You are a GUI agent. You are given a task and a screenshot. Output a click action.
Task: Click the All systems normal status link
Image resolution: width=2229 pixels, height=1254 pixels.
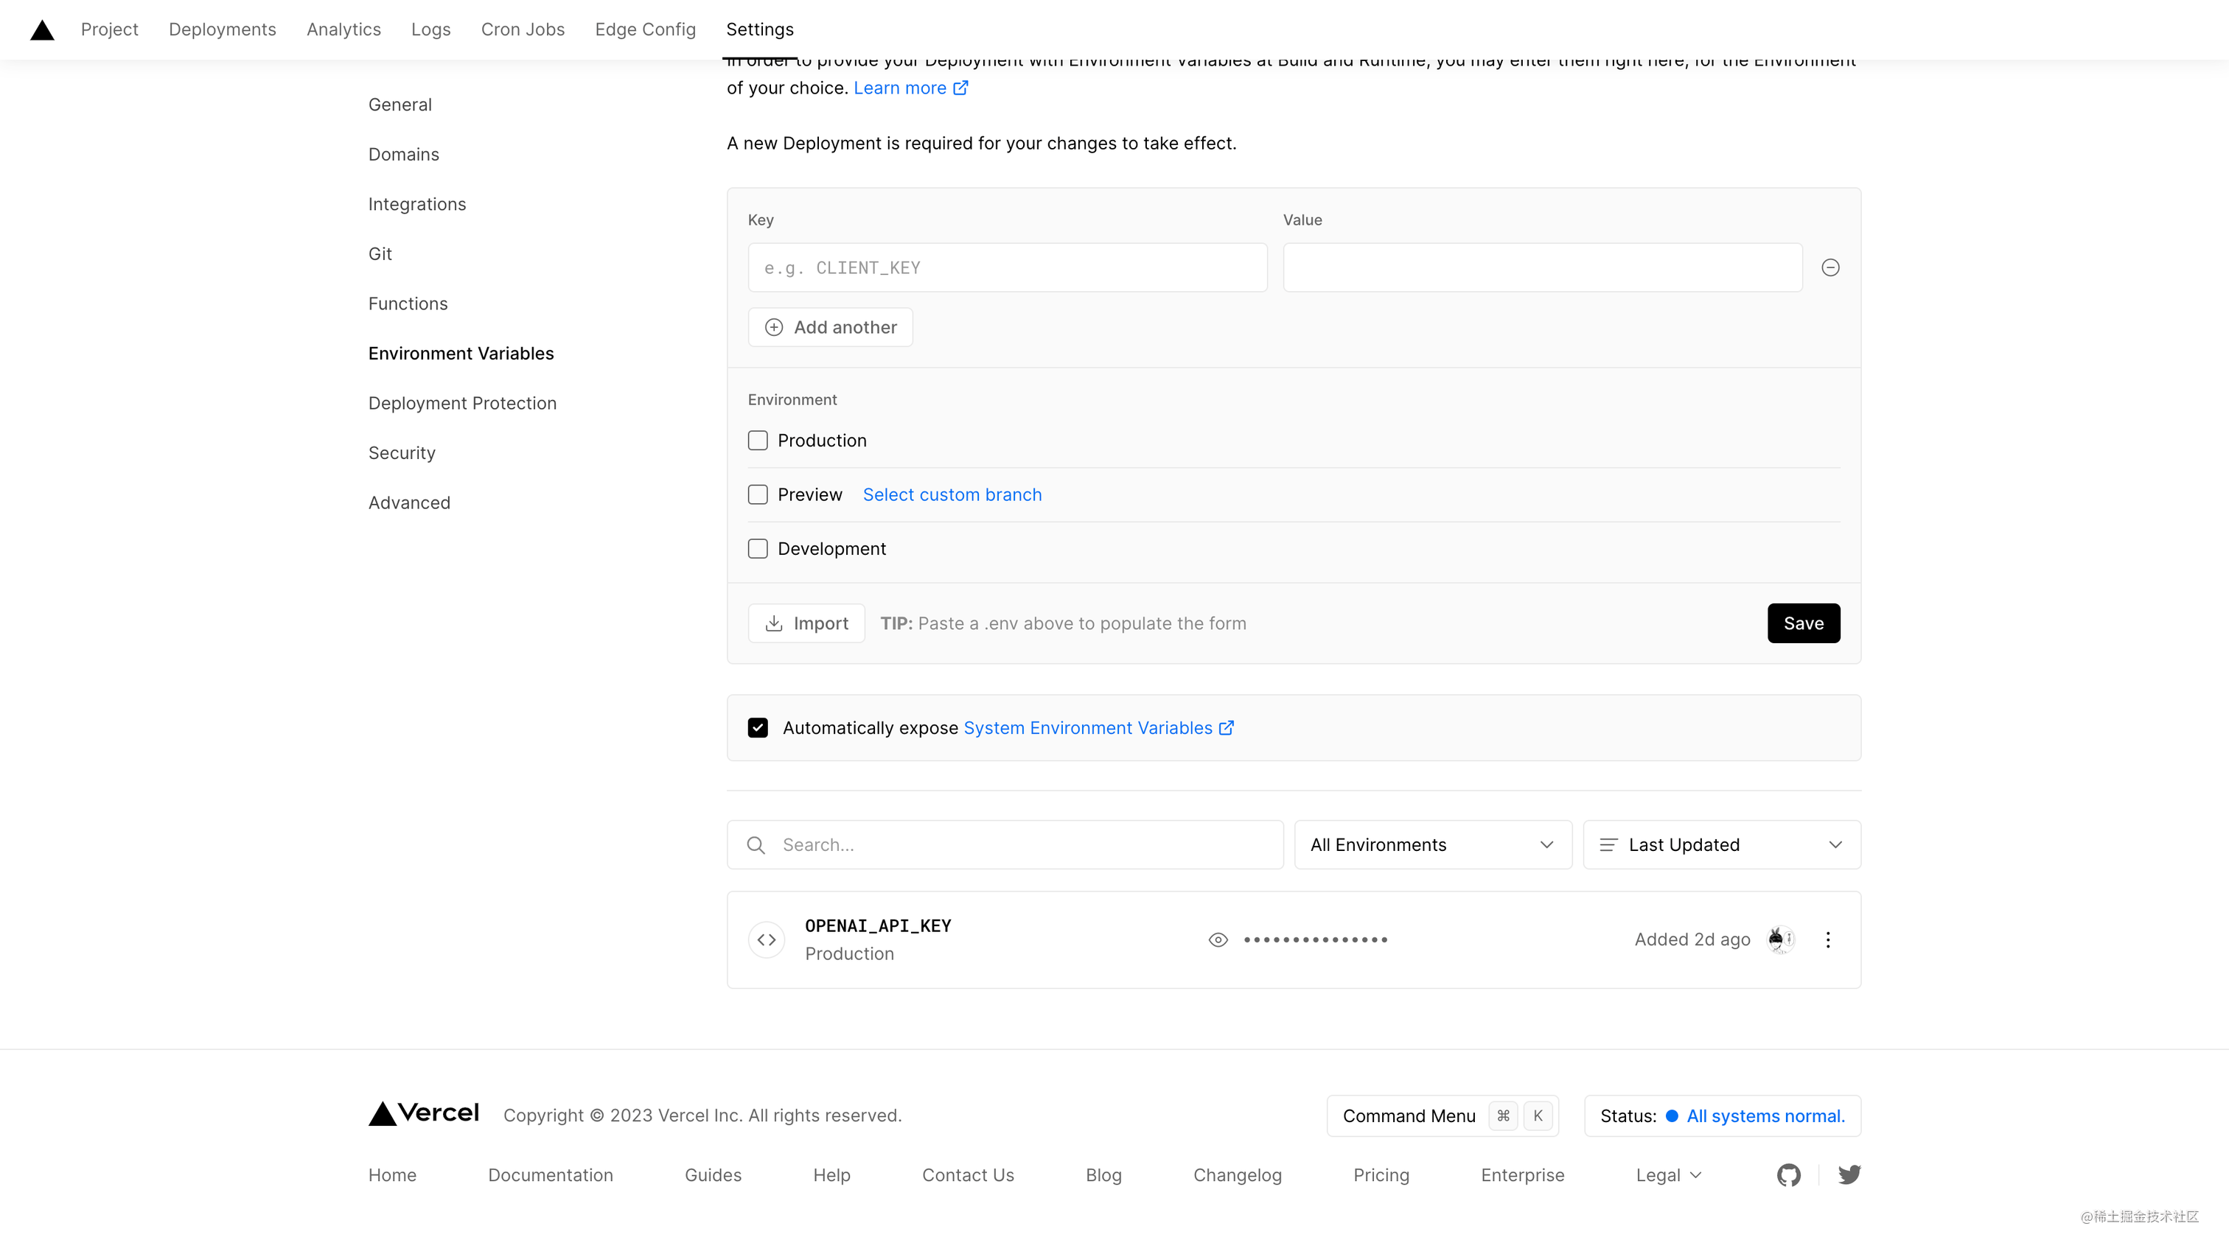[1765, 1115]
